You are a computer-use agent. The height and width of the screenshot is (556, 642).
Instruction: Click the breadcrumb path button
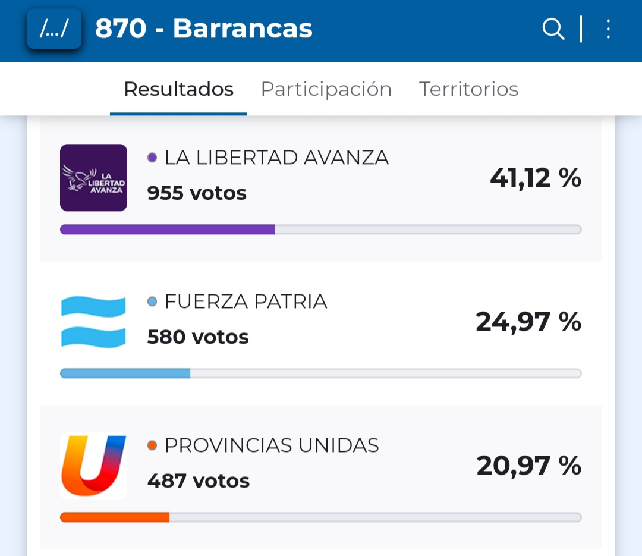[54, 29]
